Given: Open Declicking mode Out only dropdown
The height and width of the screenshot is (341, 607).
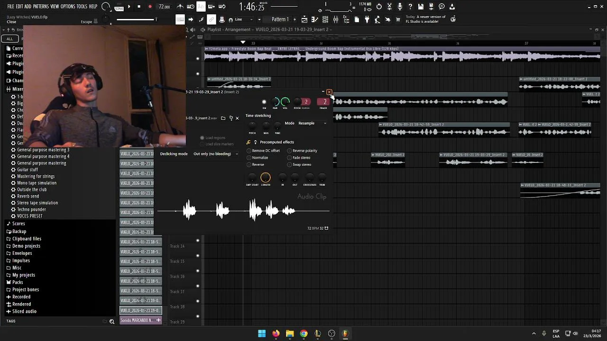Looking at the screenshot, I should coord(215,154).
